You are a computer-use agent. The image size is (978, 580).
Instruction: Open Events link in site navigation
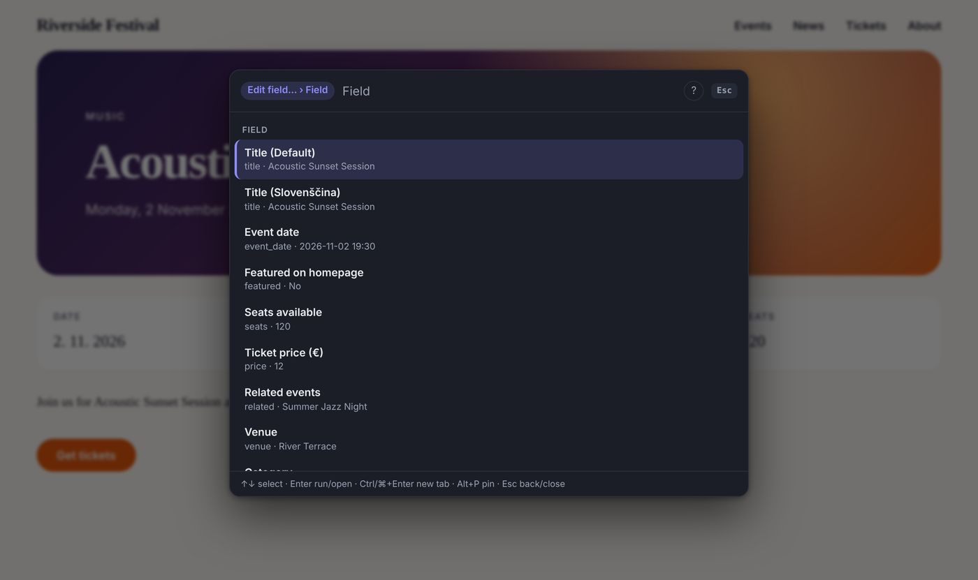click(752, 26)
